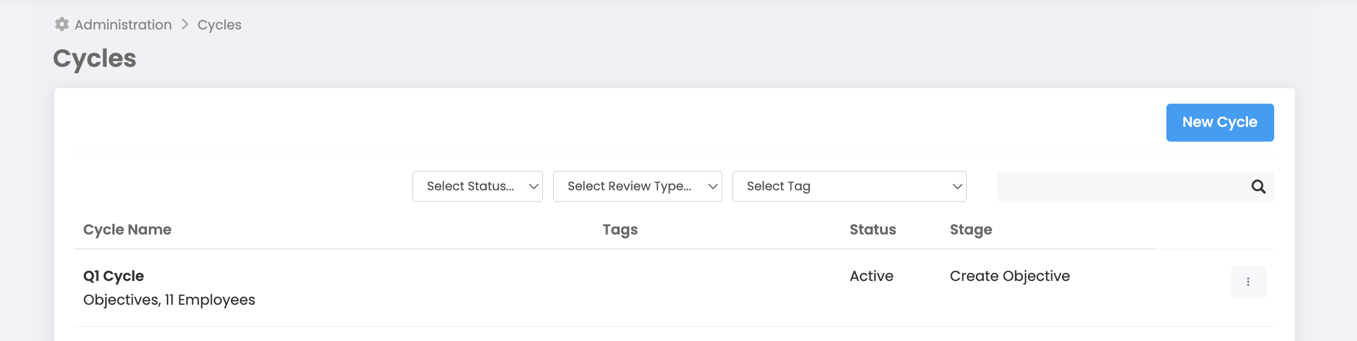Screen dimensions: 1357x341
Task: Open the three-dot menu for Q1 Cycle
Action: tap(1248, 282)
